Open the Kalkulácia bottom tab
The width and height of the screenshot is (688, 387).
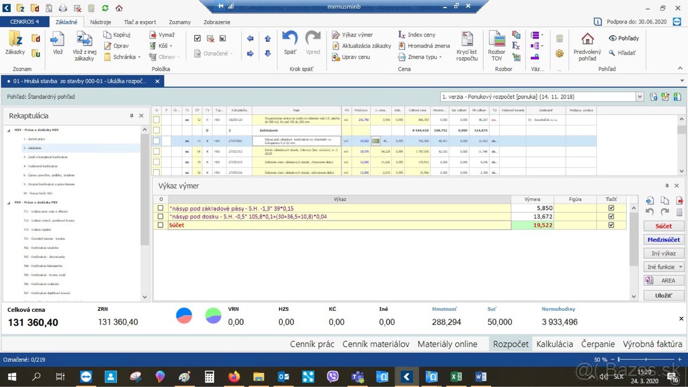click(554, 344)
